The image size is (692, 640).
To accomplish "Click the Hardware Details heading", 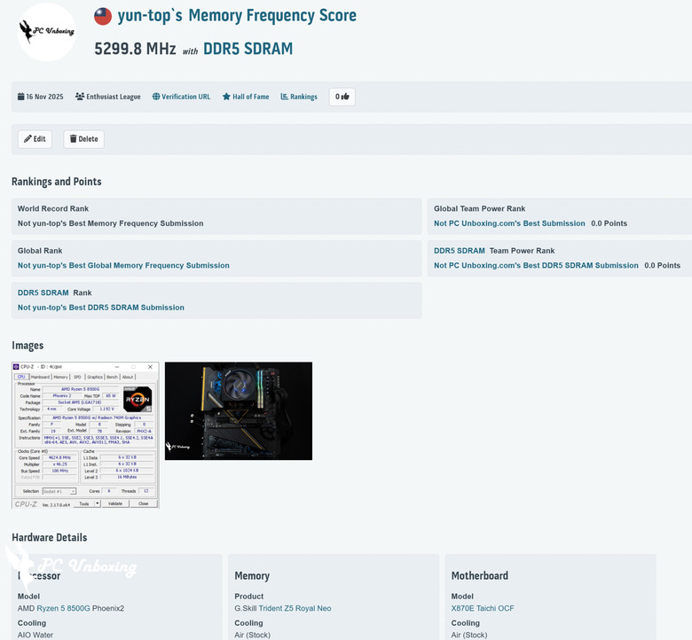I will 50,538.
